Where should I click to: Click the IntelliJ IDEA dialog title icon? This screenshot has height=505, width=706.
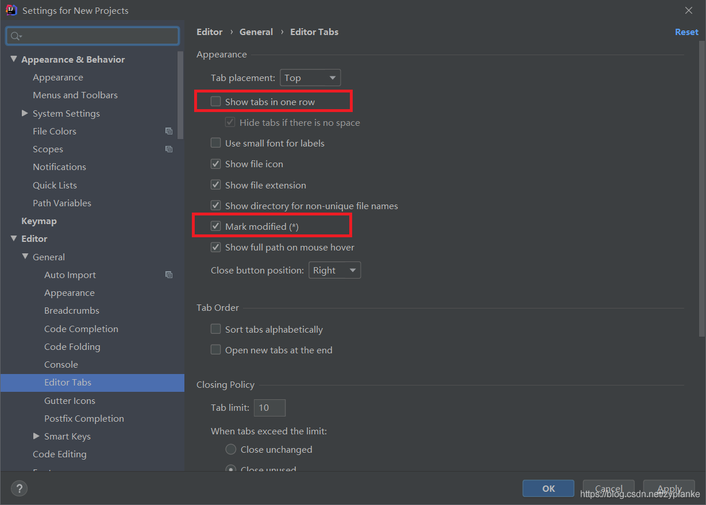click(11, 10)
